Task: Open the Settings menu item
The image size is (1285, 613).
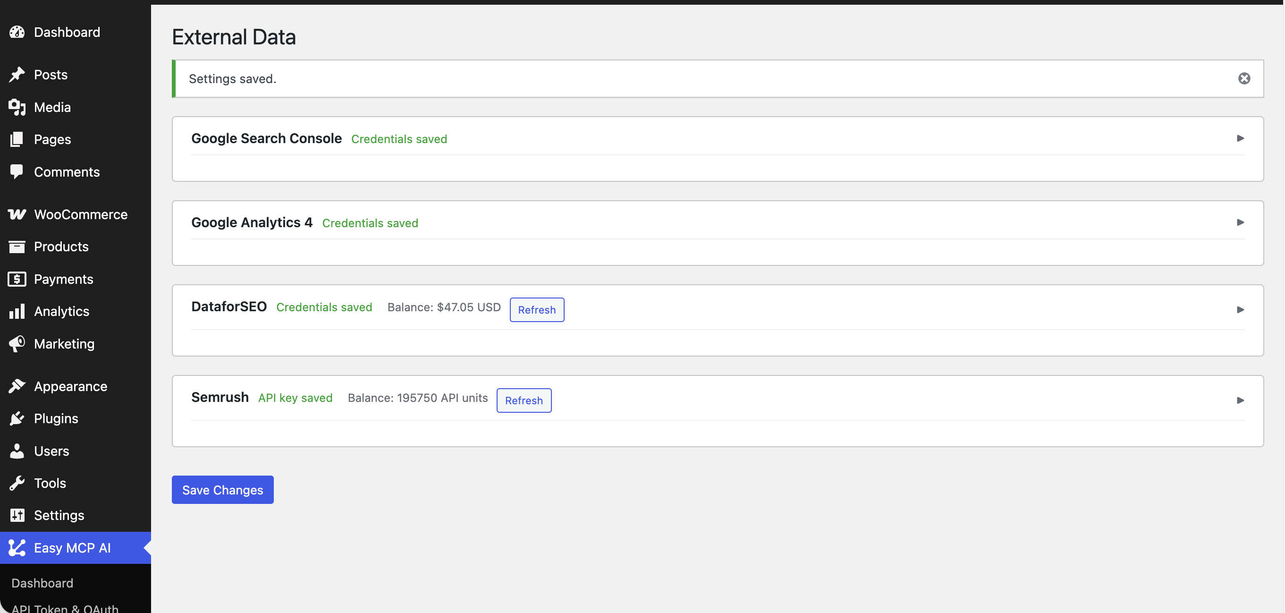Action: tap(76, 515)
